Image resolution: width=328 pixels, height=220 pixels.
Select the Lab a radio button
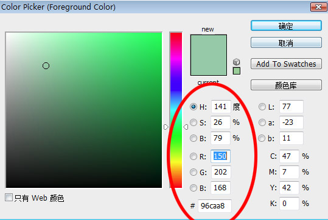262,122
